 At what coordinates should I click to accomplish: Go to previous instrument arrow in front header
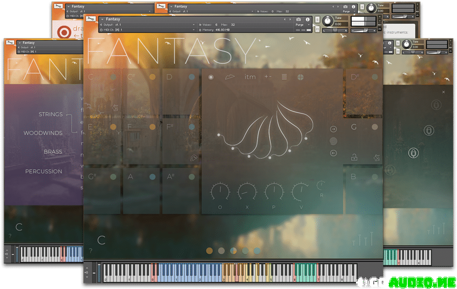coord(285,19)
